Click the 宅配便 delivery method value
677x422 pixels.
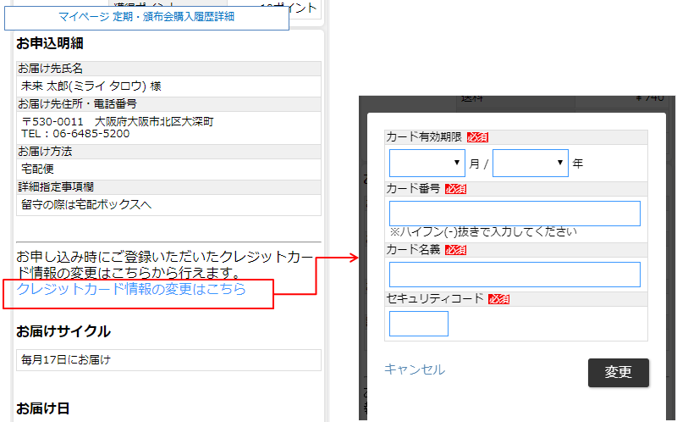click(x=37, y=169)
